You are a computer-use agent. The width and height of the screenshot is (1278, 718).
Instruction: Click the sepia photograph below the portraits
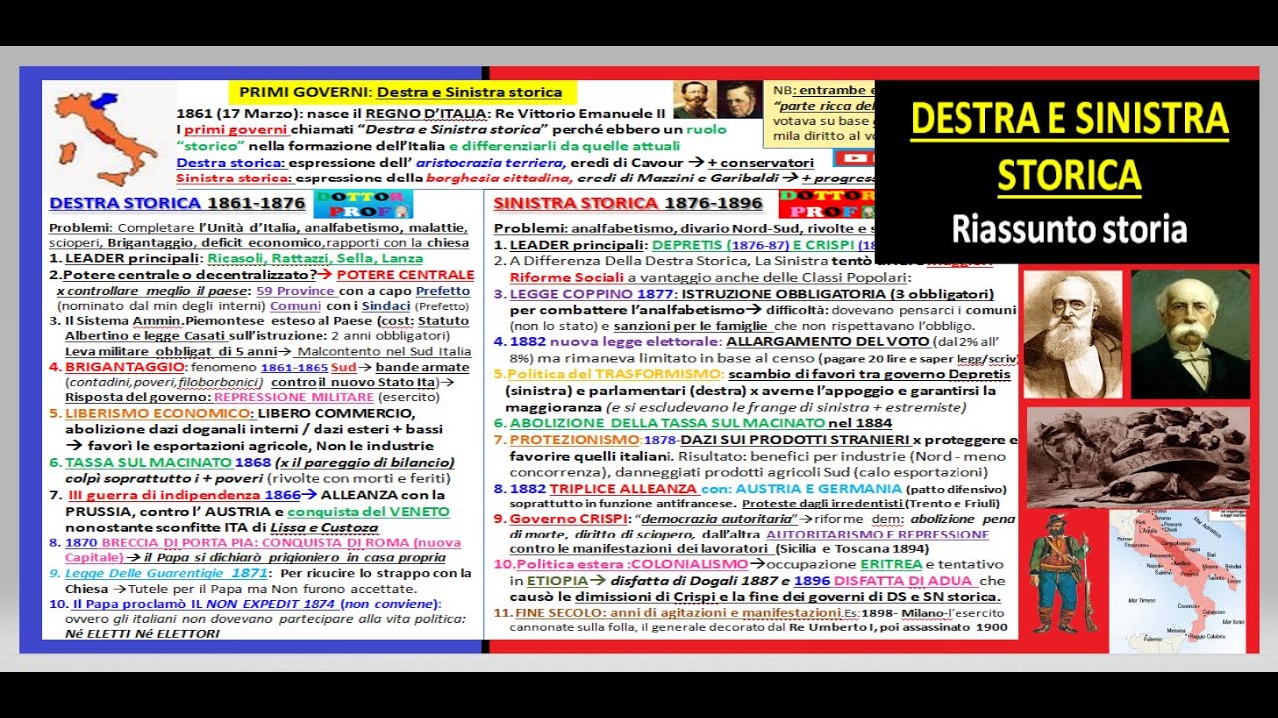[1137, 457]
